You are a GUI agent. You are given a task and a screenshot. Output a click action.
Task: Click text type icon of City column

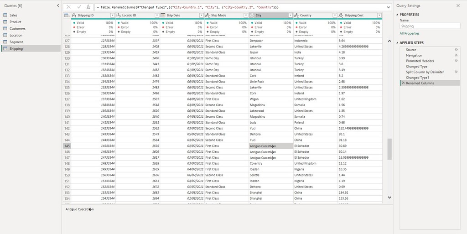252,15
